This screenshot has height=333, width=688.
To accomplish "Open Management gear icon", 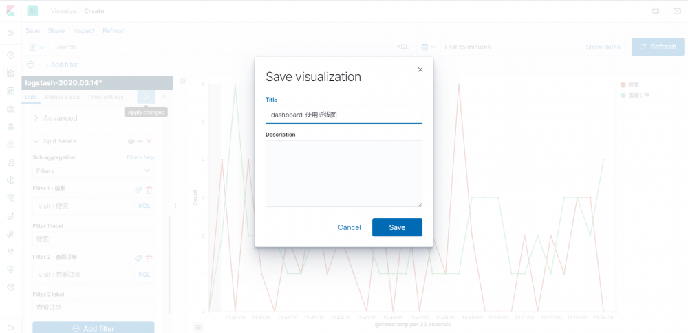I will click(11, 288).
